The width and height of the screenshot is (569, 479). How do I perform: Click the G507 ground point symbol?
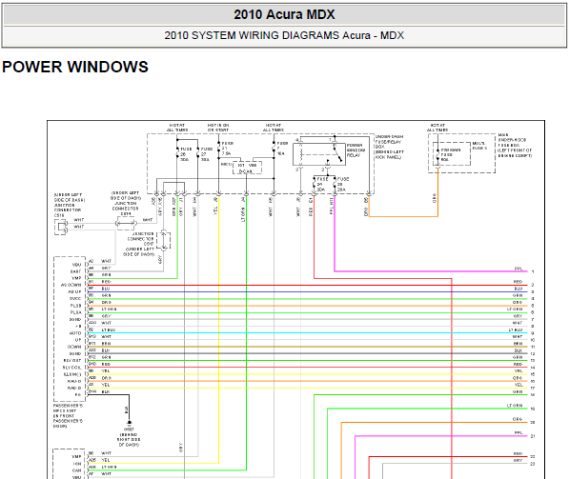tap(129, 423)
